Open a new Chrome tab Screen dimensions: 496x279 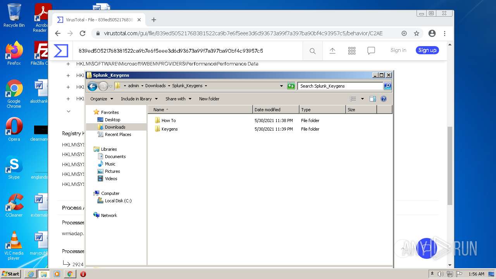(154, 20)
